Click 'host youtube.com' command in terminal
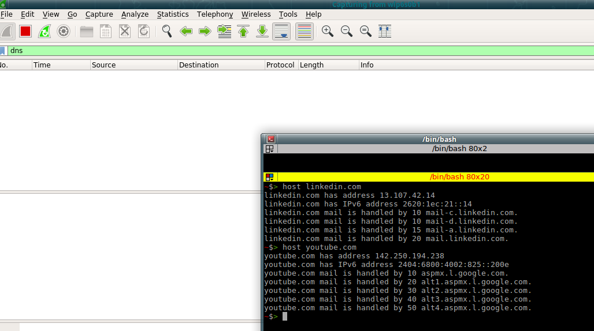The height and width of the screenshot is (331, 594). point(320,247)
